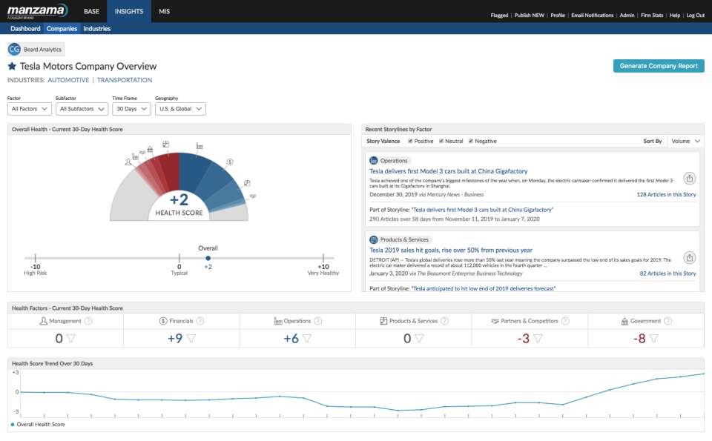This screenshot has width=712, height=441.
Task: Go to the Industries sub-navigation tab
Action: [x=96, y=29]
